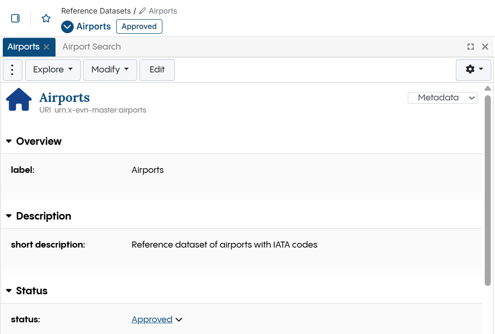Viewport: 495px width, 334px height.
Task: Enter fullscreen with the expand icon
Action: point(470,47)
